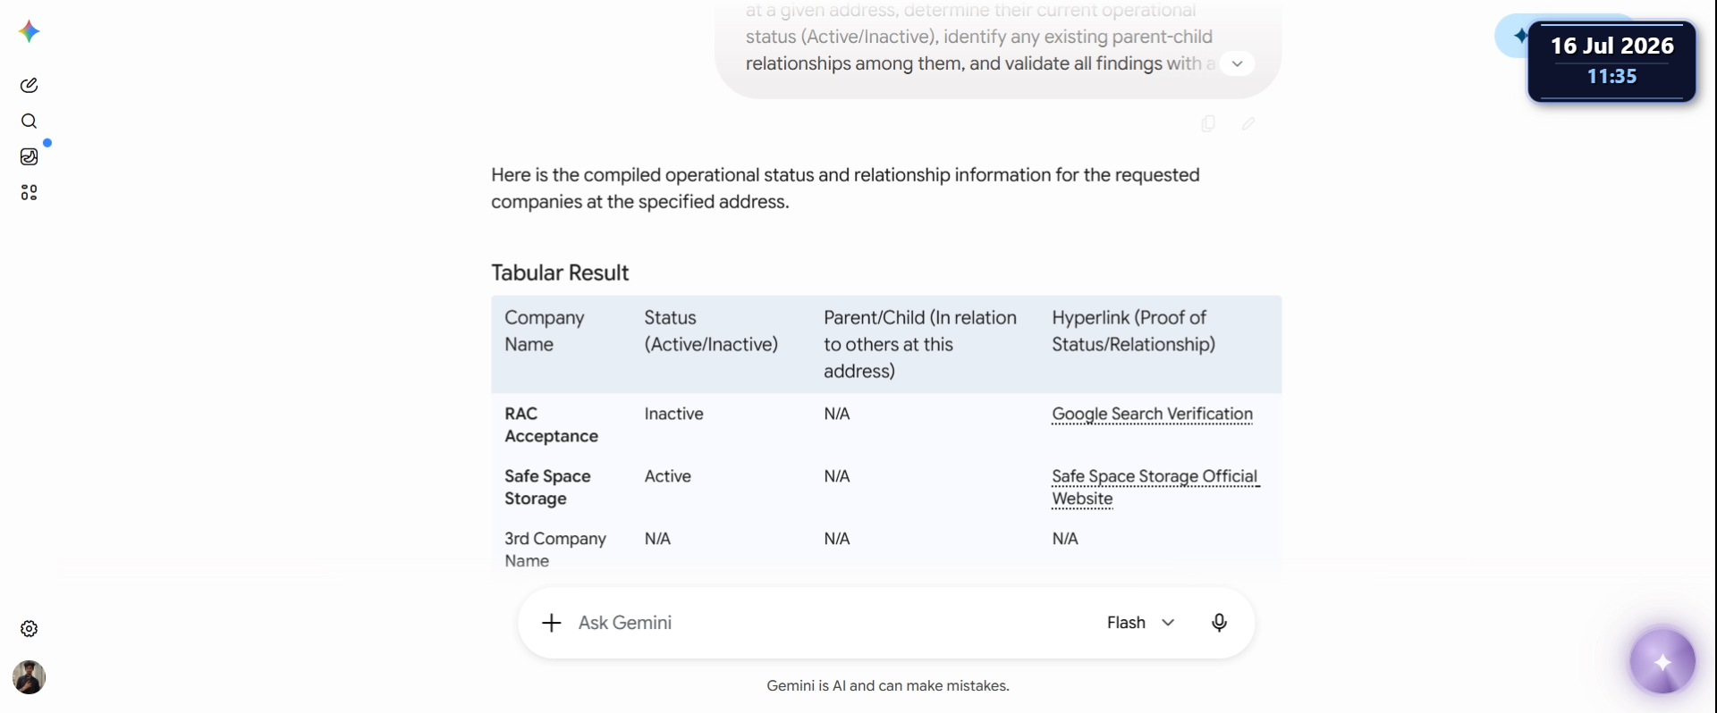Click the Gemini sparkle logo
The height and width of the screenshot is (713, 1717).
(29, 32)
